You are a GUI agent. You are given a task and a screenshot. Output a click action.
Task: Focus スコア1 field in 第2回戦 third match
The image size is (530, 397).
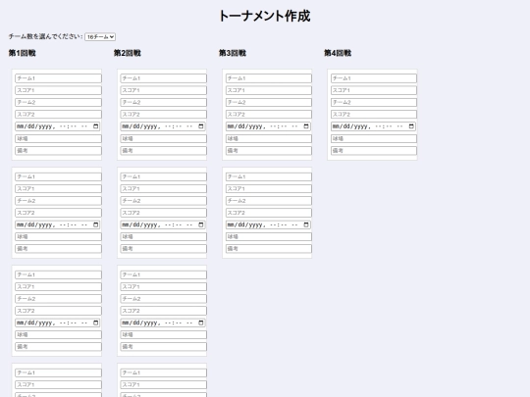coord(164,287)
